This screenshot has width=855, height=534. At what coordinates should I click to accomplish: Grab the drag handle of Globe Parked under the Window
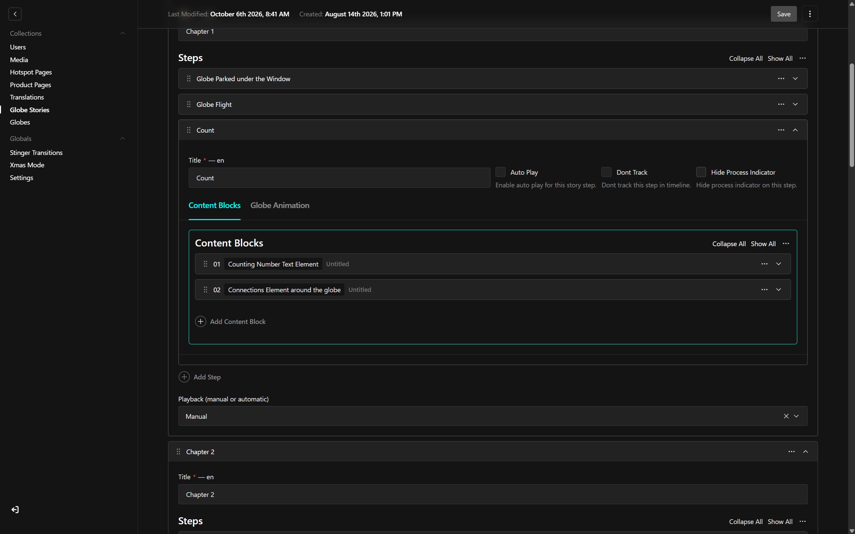click(x=189, y=78)
